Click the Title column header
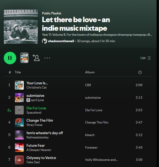The width and height of the screenshot is (159, 167). coord(18,72)
